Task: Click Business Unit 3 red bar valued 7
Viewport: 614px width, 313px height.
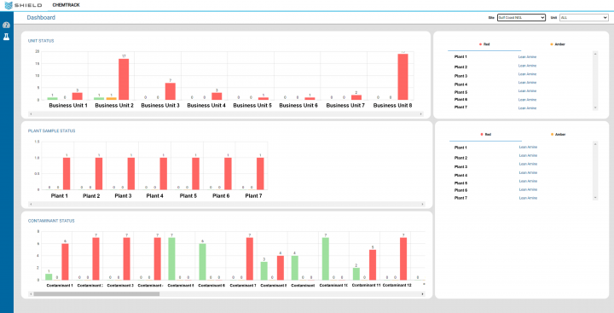Action: [171, 91]
